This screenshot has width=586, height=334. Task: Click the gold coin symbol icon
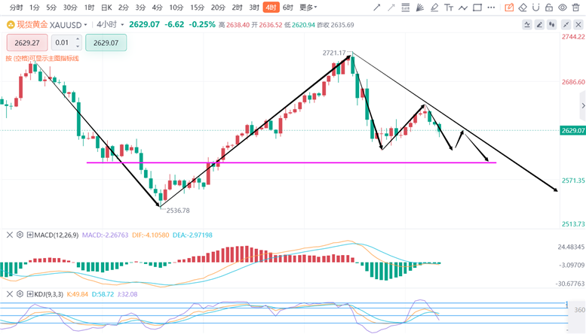coord(11,25)
